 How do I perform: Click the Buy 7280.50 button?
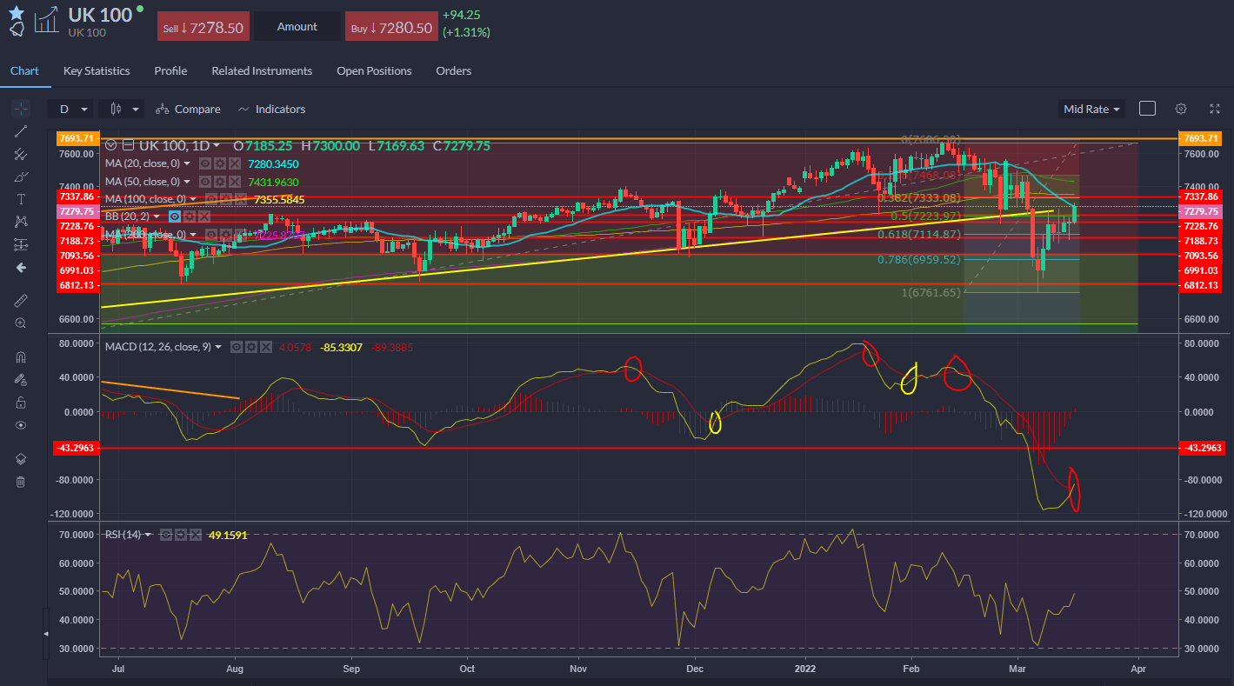coord(391,26)
